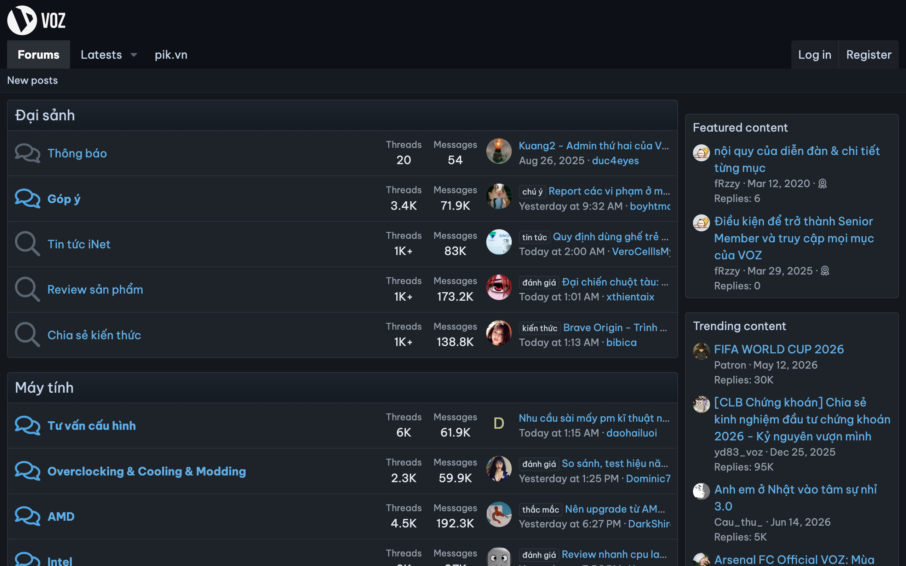Open poster avatar in Overclocking row
Screen dimensions: 906x566
(x=499, y=469)
